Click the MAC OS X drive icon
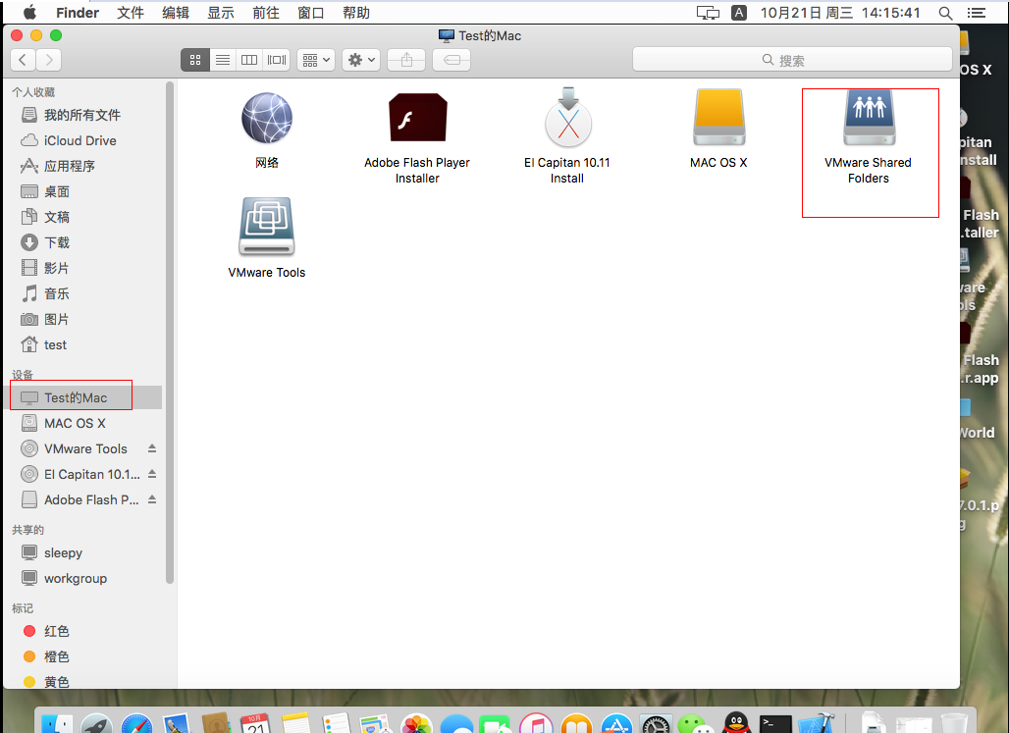Viewport: 1009px width, 733px height. point(718,118)
